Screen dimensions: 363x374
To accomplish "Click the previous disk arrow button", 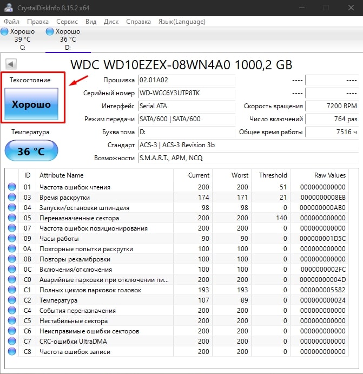I will pos(11,64).
